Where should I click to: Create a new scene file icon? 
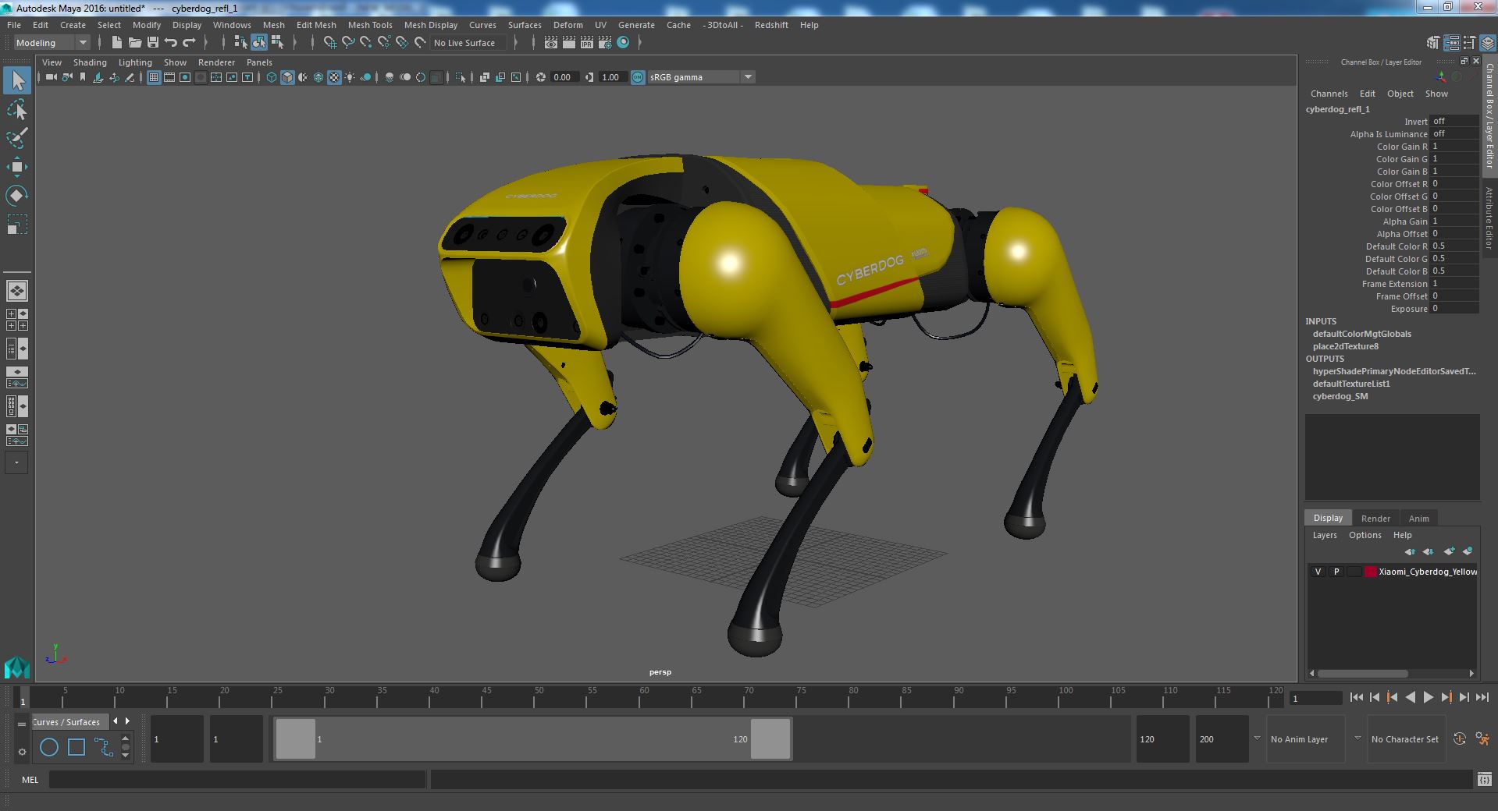tap(116, 42)
